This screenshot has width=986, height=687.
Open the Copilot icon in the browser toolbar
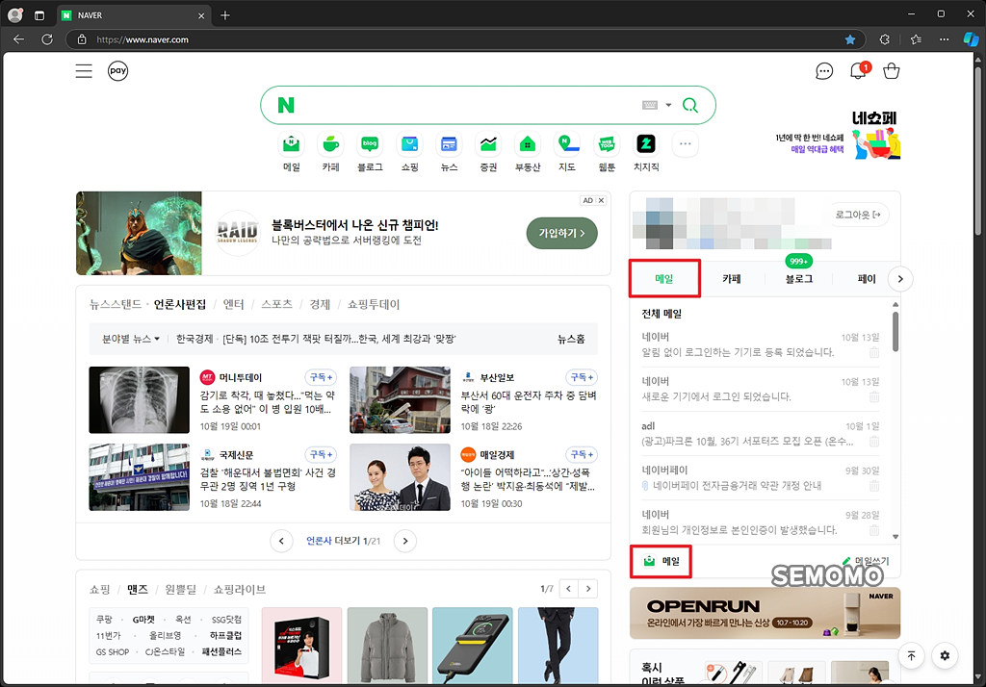(971, 39)
